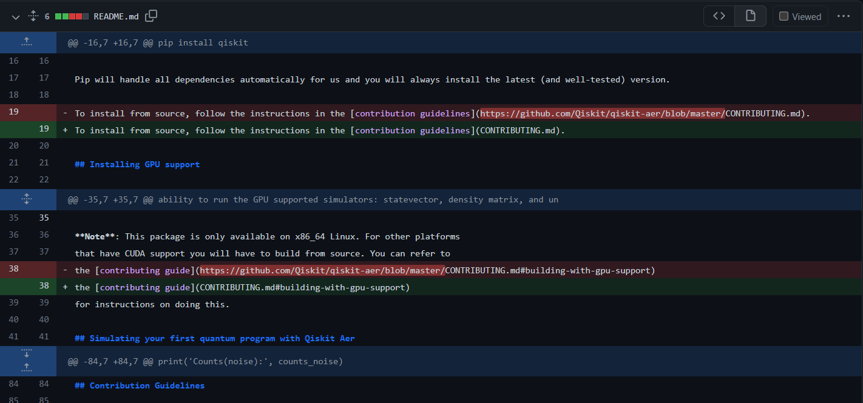Expand up in the hunk before line 84
Viewport: 863px width, 403px height.
click(x=27, y=368)
